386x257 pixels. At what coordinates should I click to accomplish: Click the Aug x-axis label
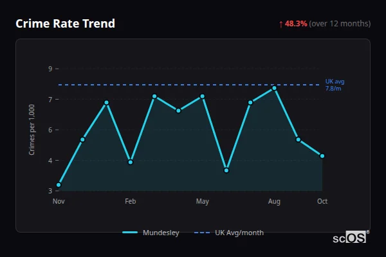274,201
